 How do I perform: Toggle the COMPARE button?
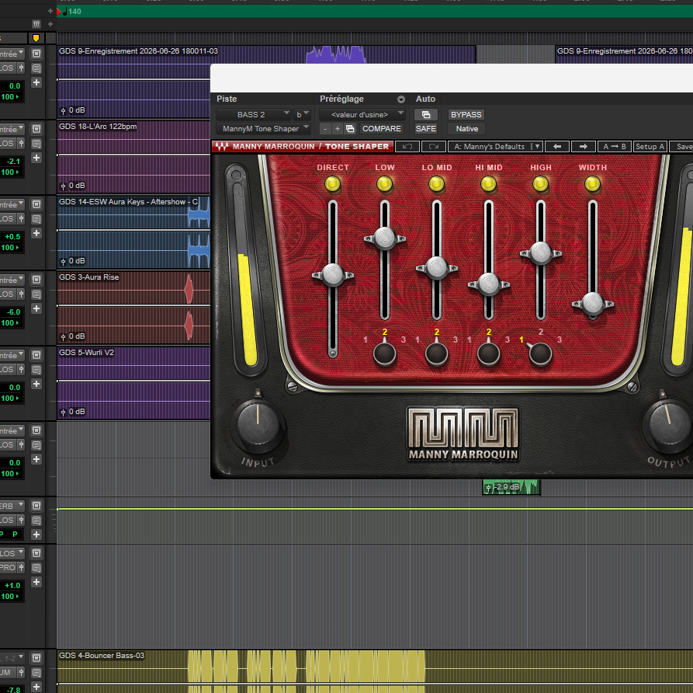click(x=381, y=129)
